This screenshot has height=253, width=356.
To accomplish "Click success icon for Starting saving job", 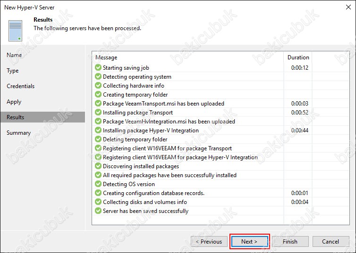I will pyautogui.click(x=98, y=67).
